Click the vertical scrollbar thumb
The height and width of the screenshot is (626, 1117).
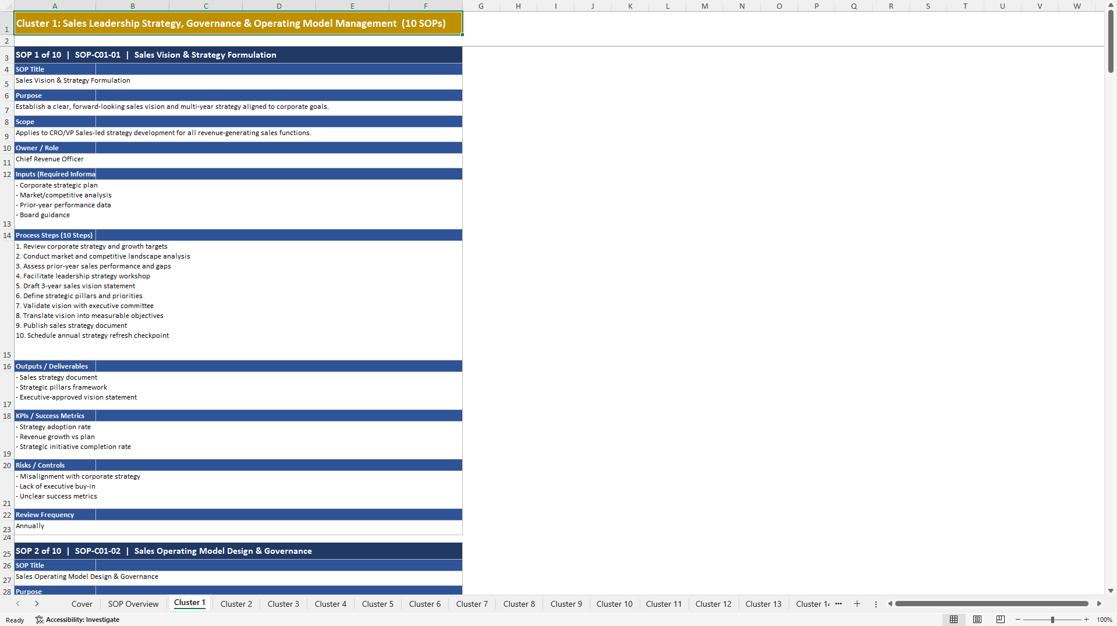(1111, 41)
